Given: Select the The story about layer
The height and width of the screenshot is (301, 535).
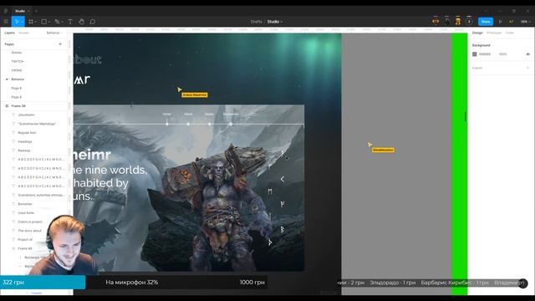Looking at the screenshot, I should (x=29, y=231).
